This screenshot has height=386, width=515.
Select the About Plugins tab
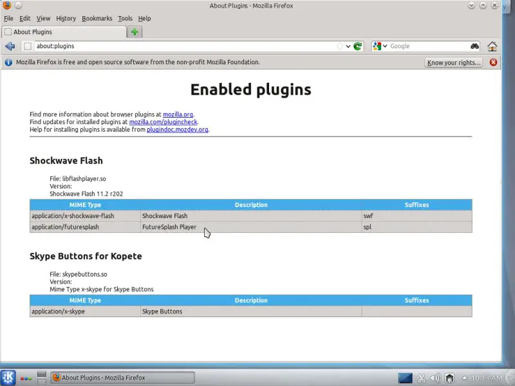coord(64,32)
